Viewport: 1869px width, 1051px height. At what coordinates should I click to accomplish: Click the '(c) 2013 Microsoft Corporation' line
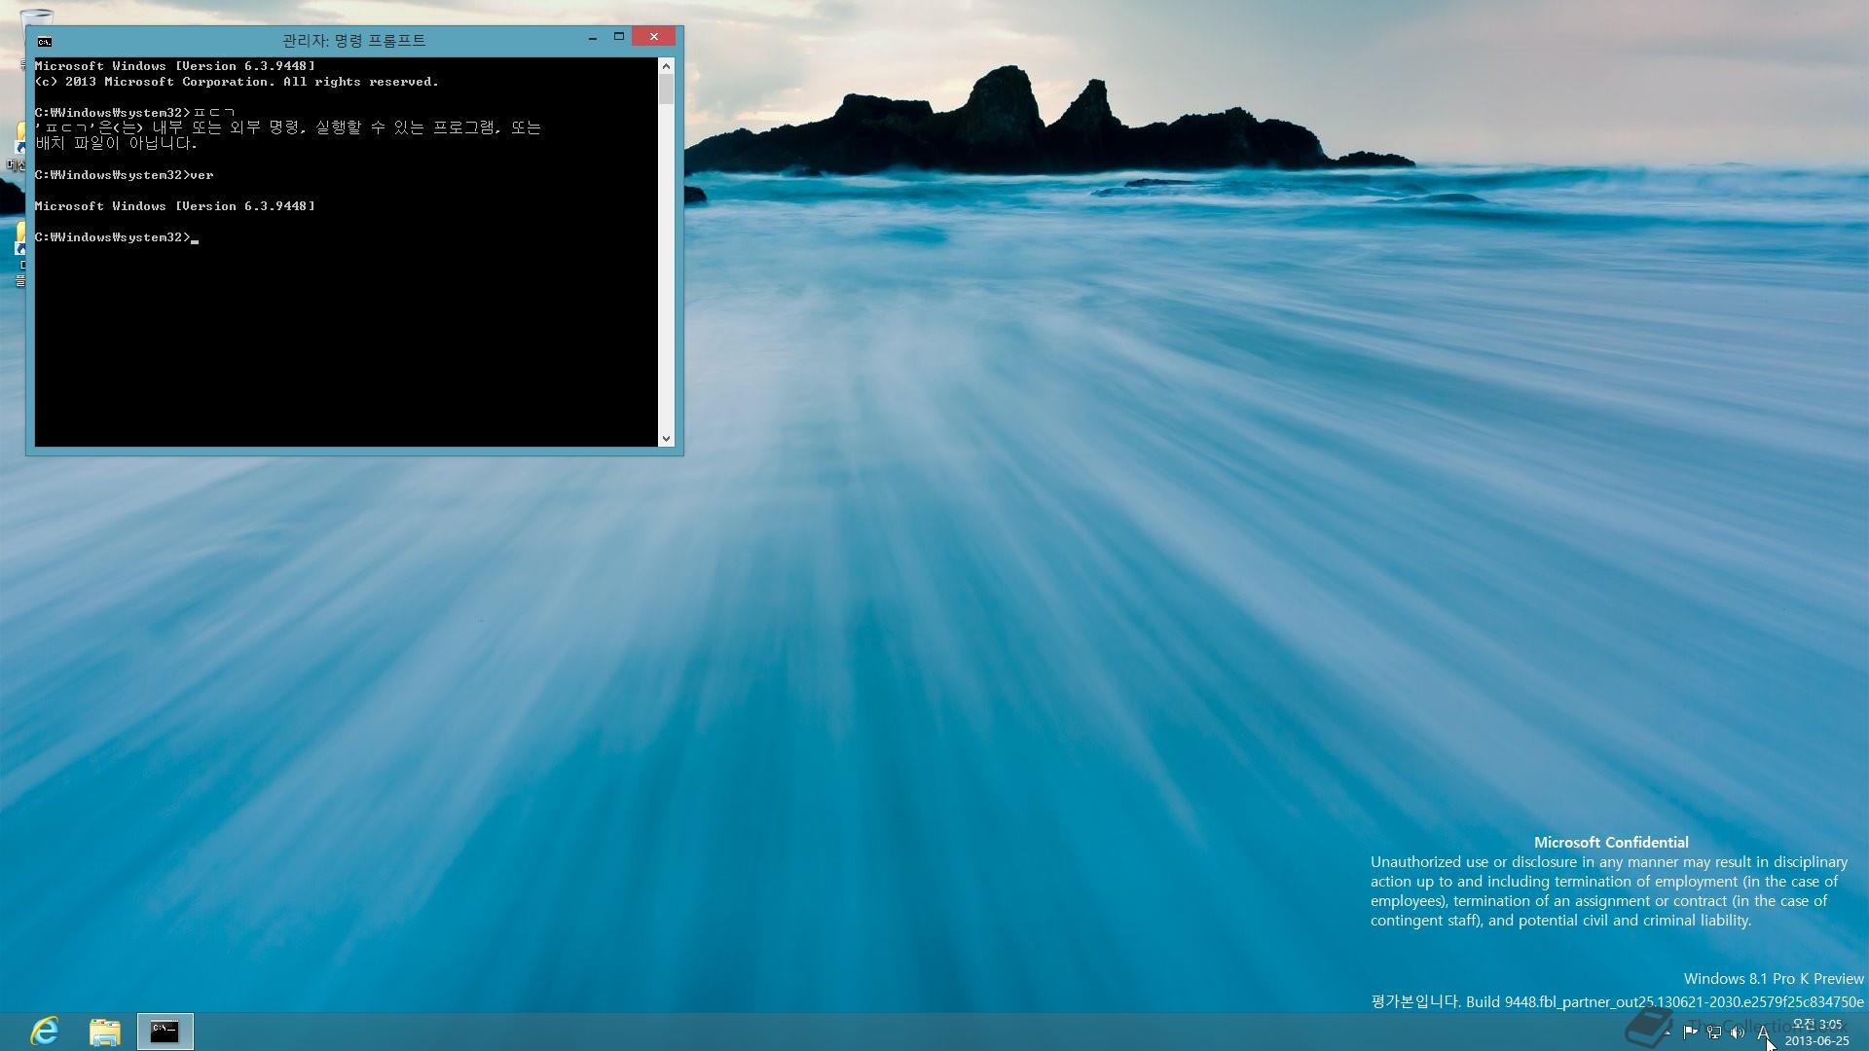coord(237,82)
